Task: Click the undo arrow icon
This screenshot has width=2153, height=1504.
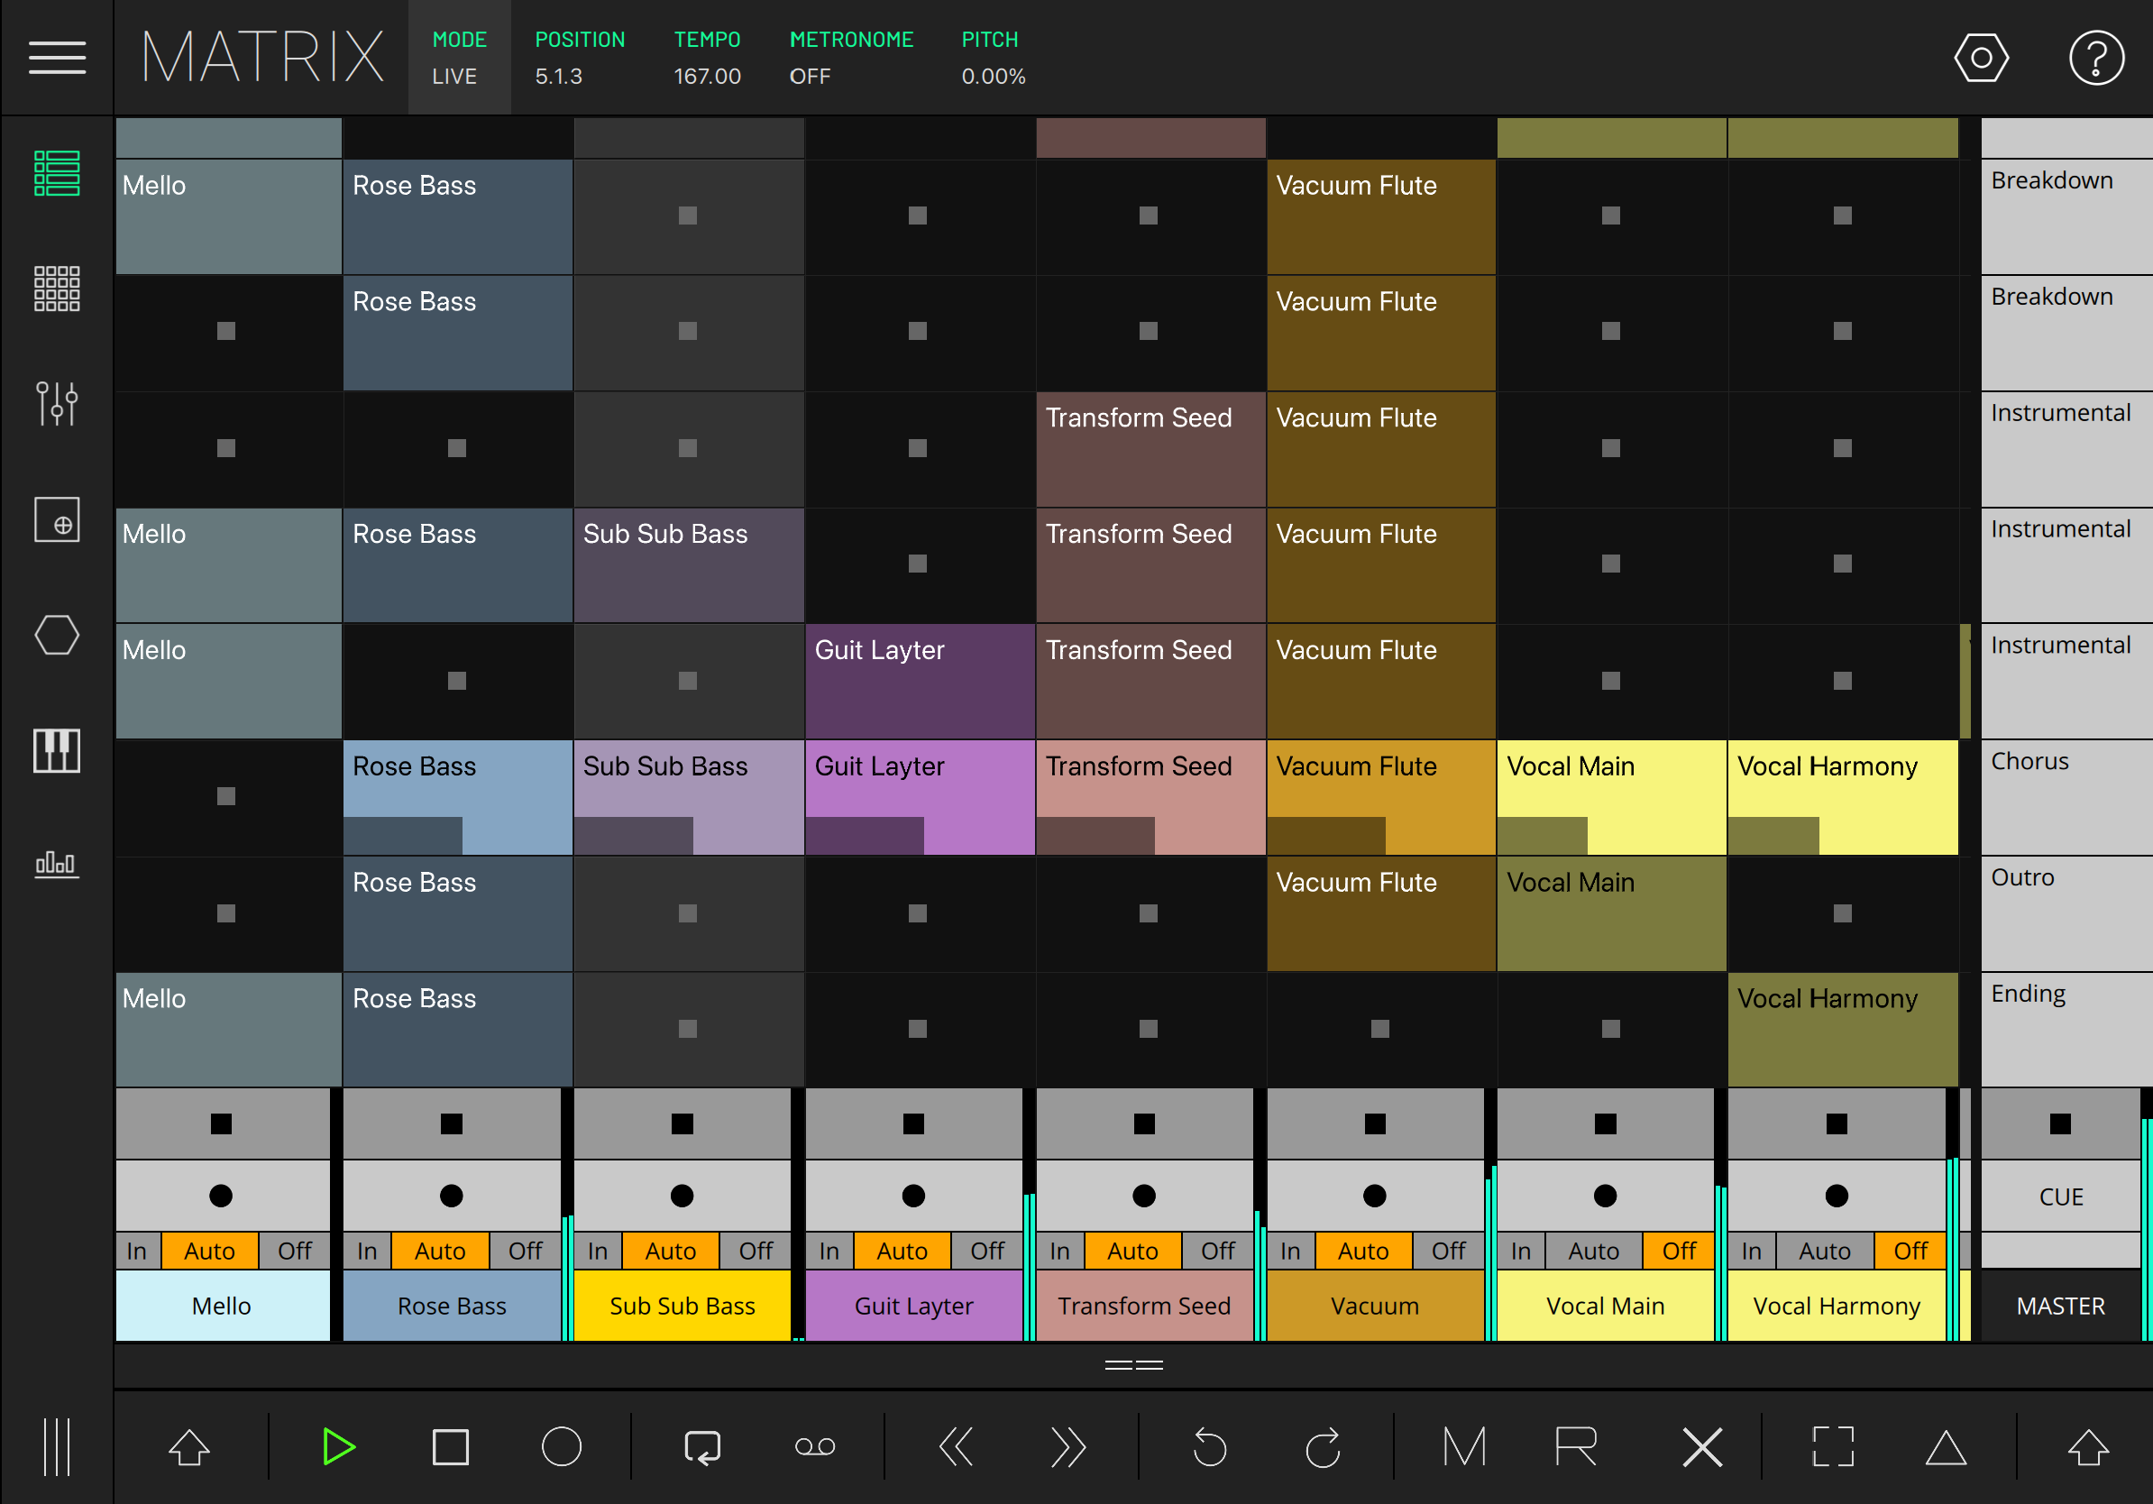Action: [x=1210, y=1447]
